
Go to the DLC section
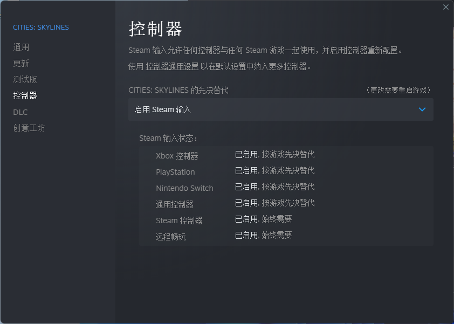pos(20,112)
